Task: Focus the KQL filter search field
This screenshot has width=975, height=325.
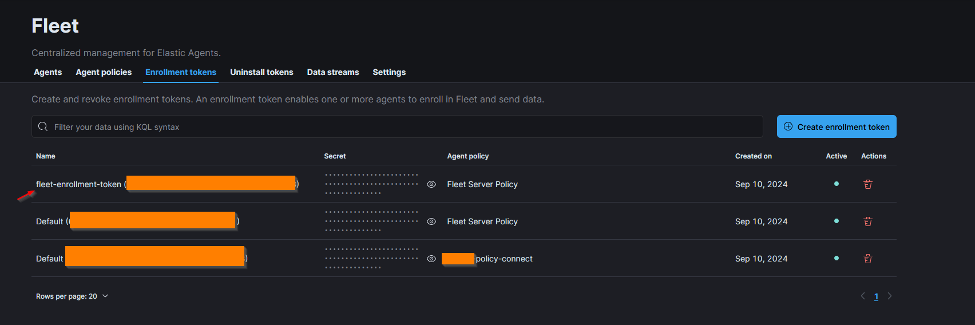Action: point(401,127)
